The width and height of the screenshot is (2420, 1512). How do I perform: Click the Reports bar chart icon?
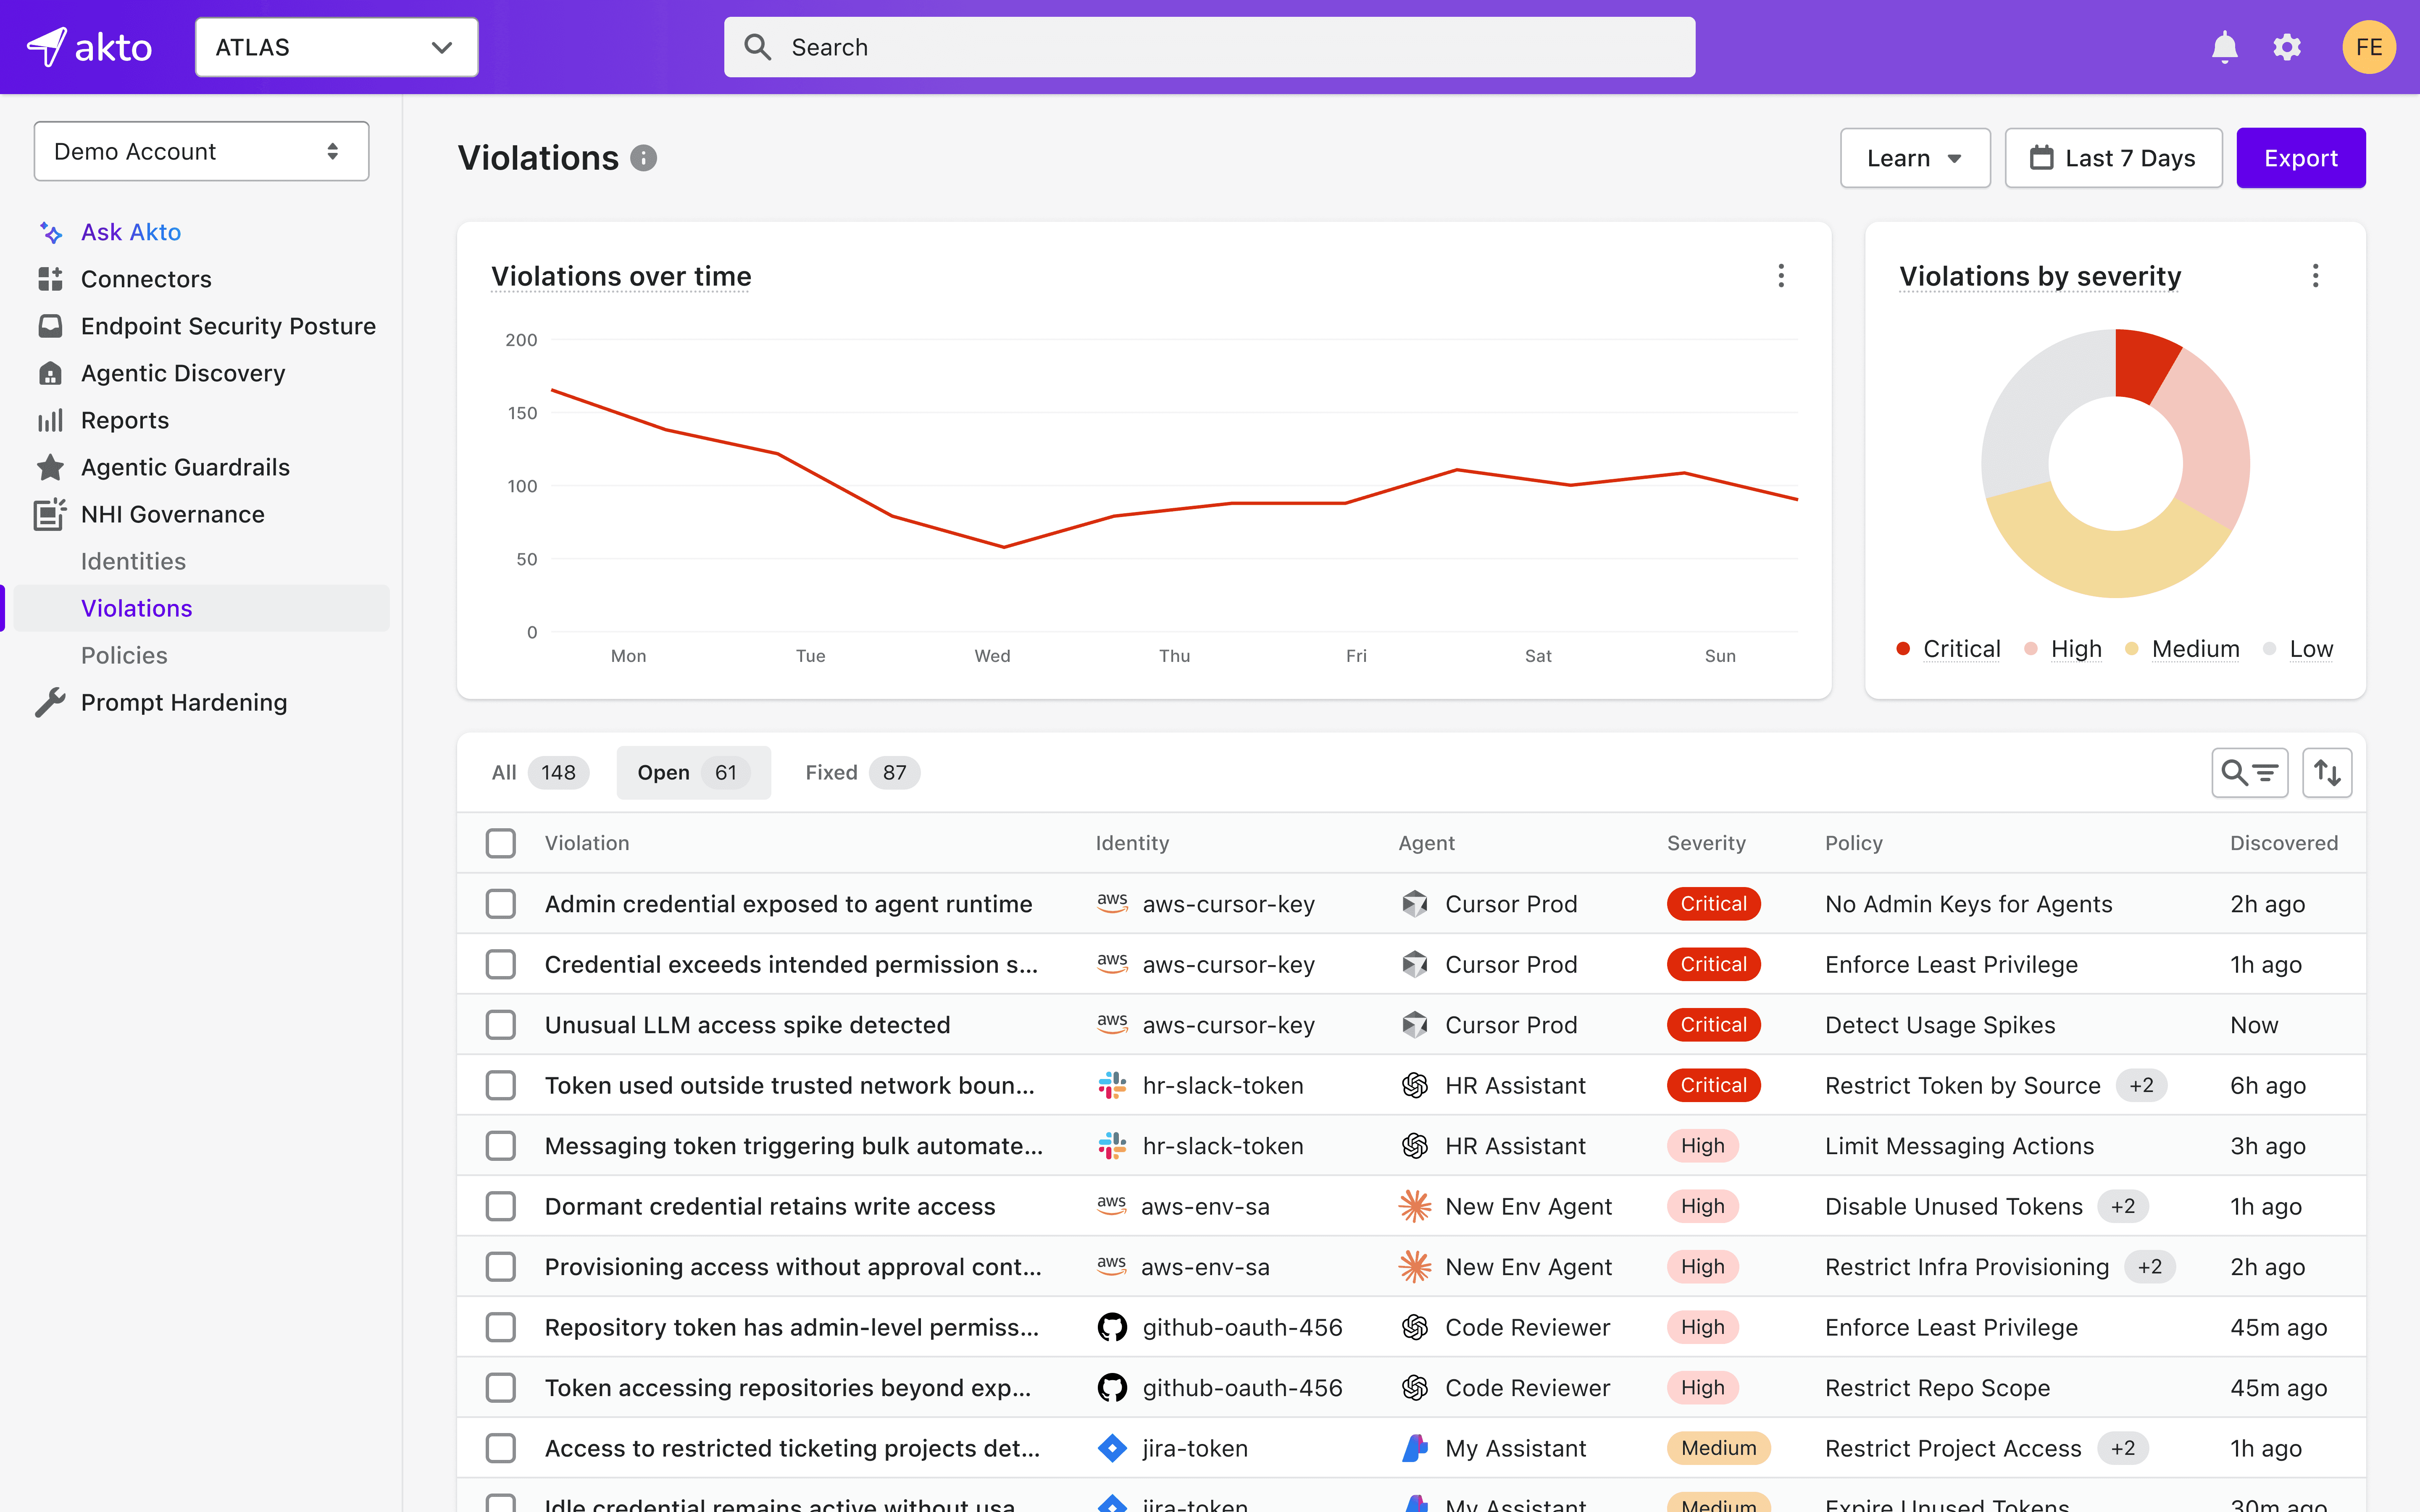tap(50, 420)
